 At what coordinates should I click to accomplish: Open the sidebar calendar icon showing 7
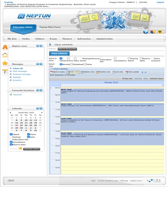click(x=5, y=72)
